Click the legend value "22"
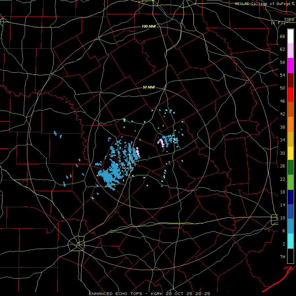296x296 pixels. [283, 179]
